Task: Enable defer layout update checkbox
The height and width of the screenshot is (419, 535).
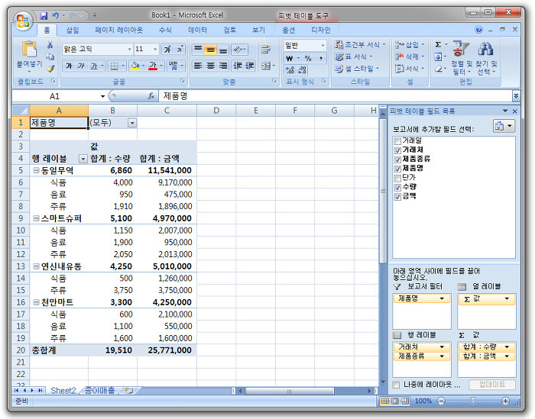Action: pyautogui.click(x=396, y=385)
